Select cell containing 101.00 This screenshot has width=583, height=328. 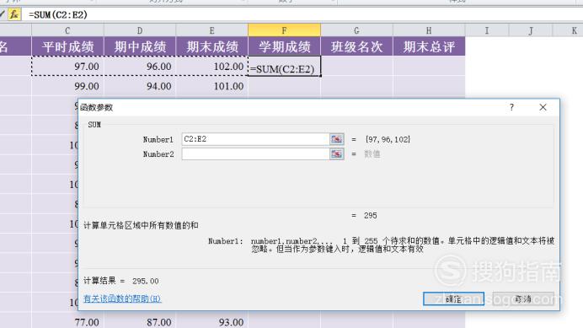212,86
